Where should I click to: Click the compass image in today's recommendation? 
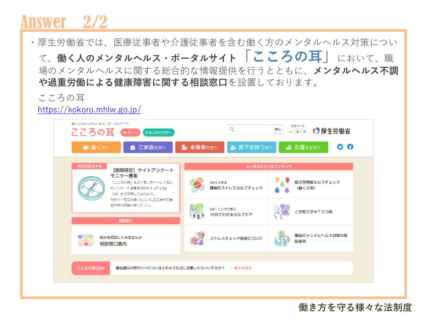click(91, 187)
